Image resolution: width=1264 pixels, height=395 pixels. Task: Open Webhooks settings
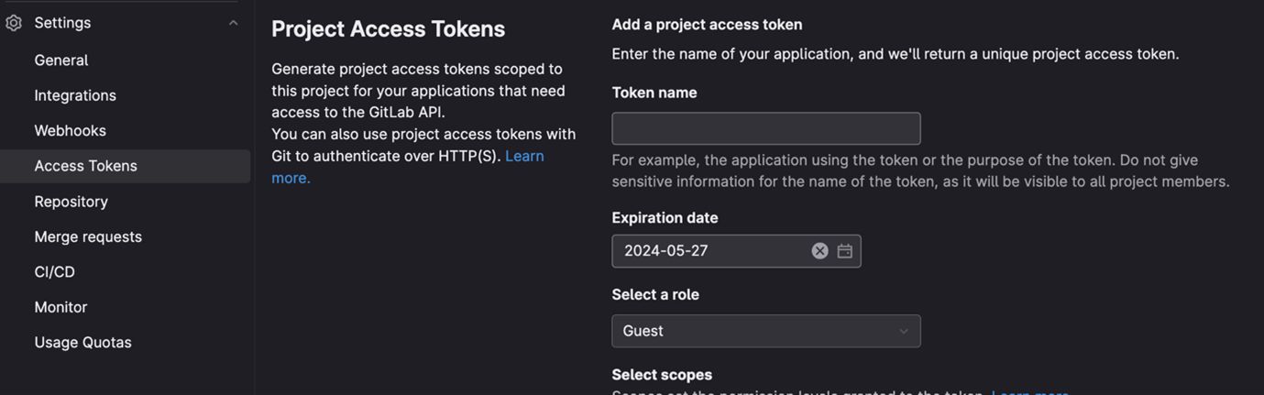[x=71, y=131]
